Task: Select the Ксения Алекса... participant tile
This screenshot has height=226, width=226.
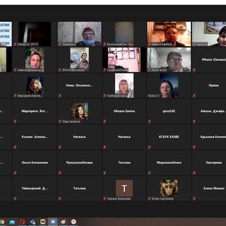Action: (34, 137)
